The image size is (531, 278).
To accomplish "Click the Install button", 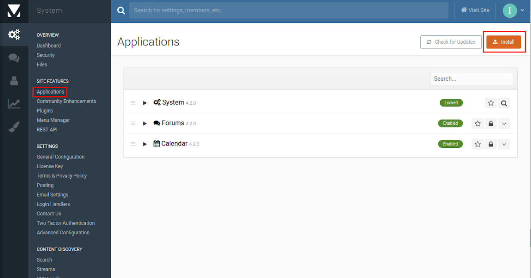I will [x=504, y=42].
